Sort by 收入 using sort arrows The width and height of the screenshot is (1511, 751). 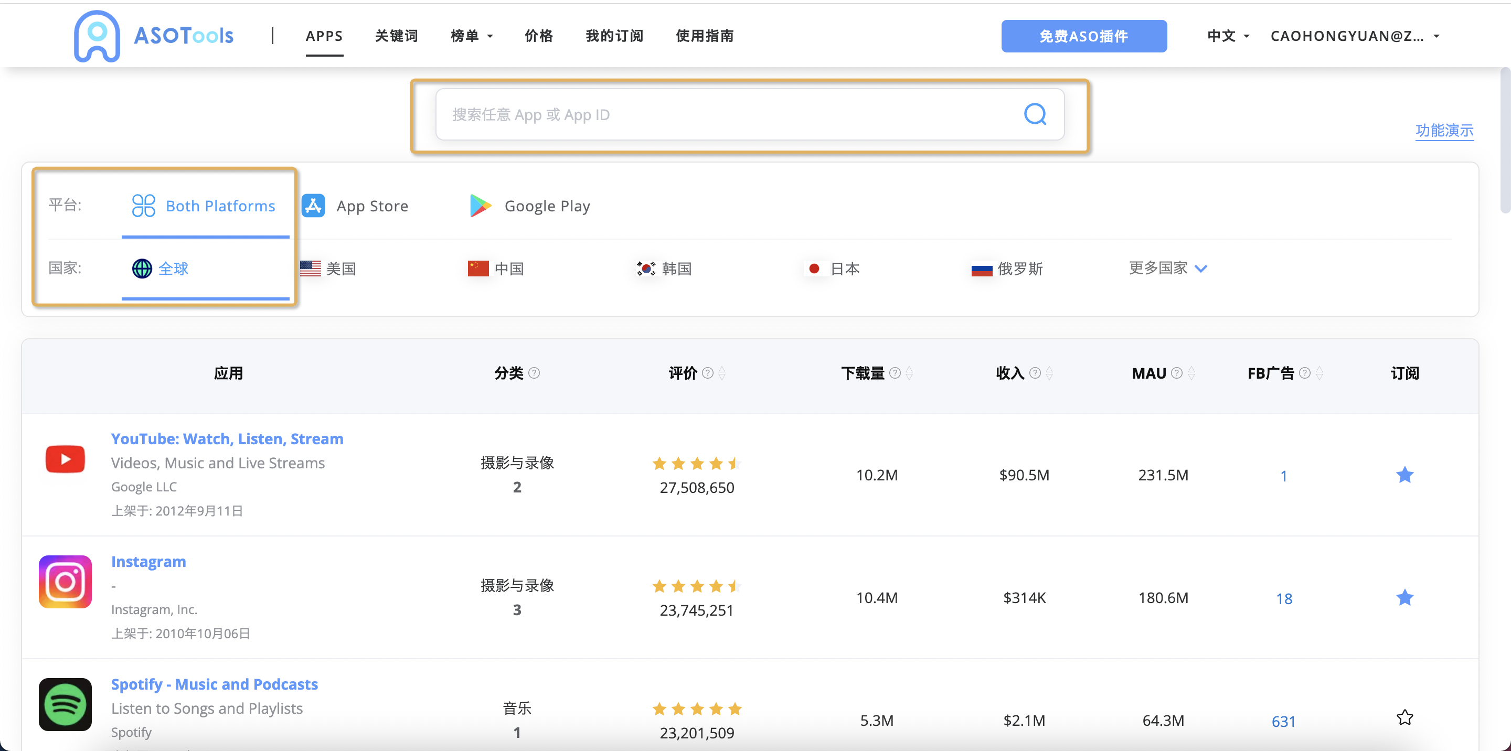point(1049,373)
